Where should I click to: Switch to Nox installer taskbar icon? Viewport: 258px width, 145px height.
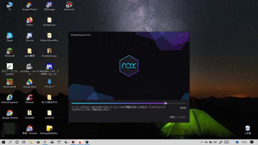[87, 142]
